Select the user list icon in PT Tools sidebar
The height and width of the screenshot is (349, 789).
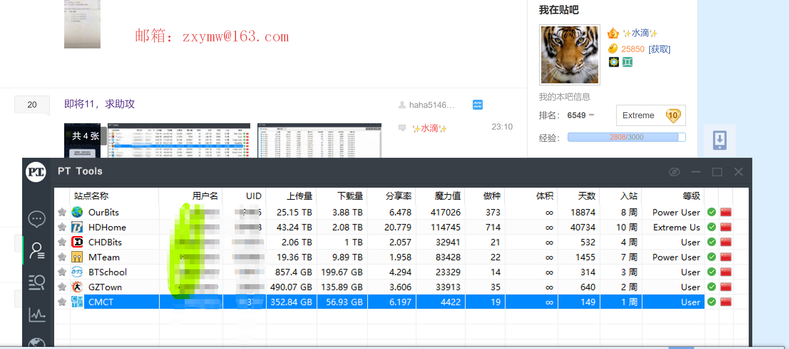coord(37,251)
